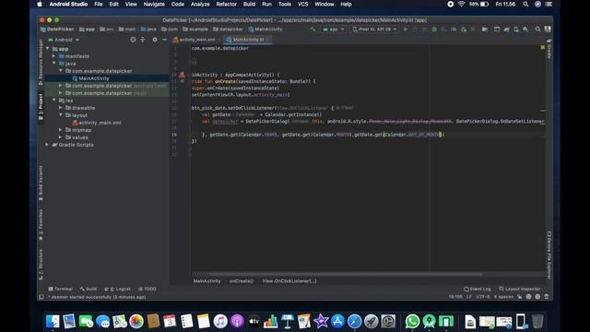The height and width of the screenshot is (332, 590).
Task: Hide the Project panel with minus icon
Action: [x=164, y=40]
